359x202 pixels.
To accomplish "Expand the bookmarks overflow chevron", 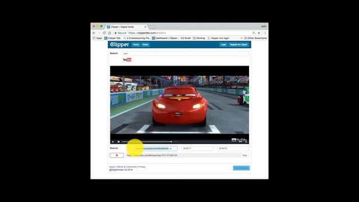I will 242,38.
